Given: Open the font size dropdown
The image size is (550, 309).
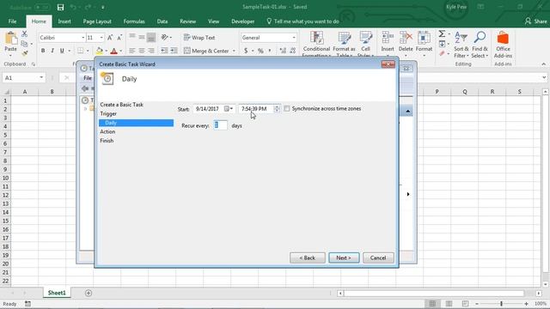Looking at the screenshot, I should 101,38.
